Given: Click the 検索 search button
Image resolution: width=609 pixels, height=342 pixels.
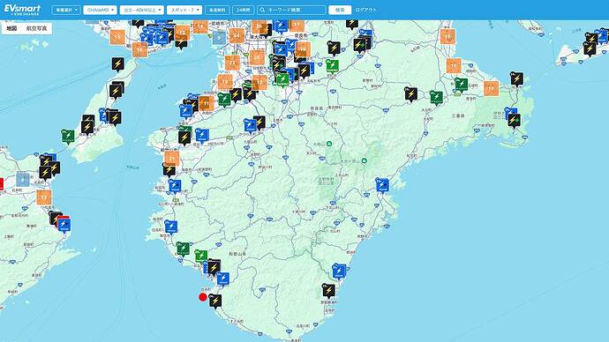Looking at the screenshot, I should [340, 10].
